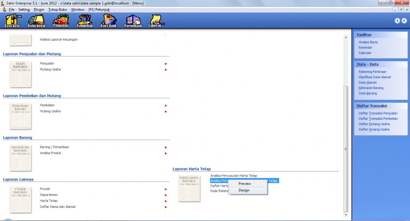
Task: Open the Buku besar toolbar icon
Action: point(36,21)
